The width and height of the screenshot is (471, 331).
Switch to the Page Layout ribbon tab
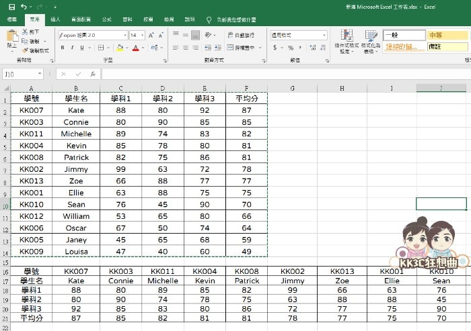click(x=81, y=19)
